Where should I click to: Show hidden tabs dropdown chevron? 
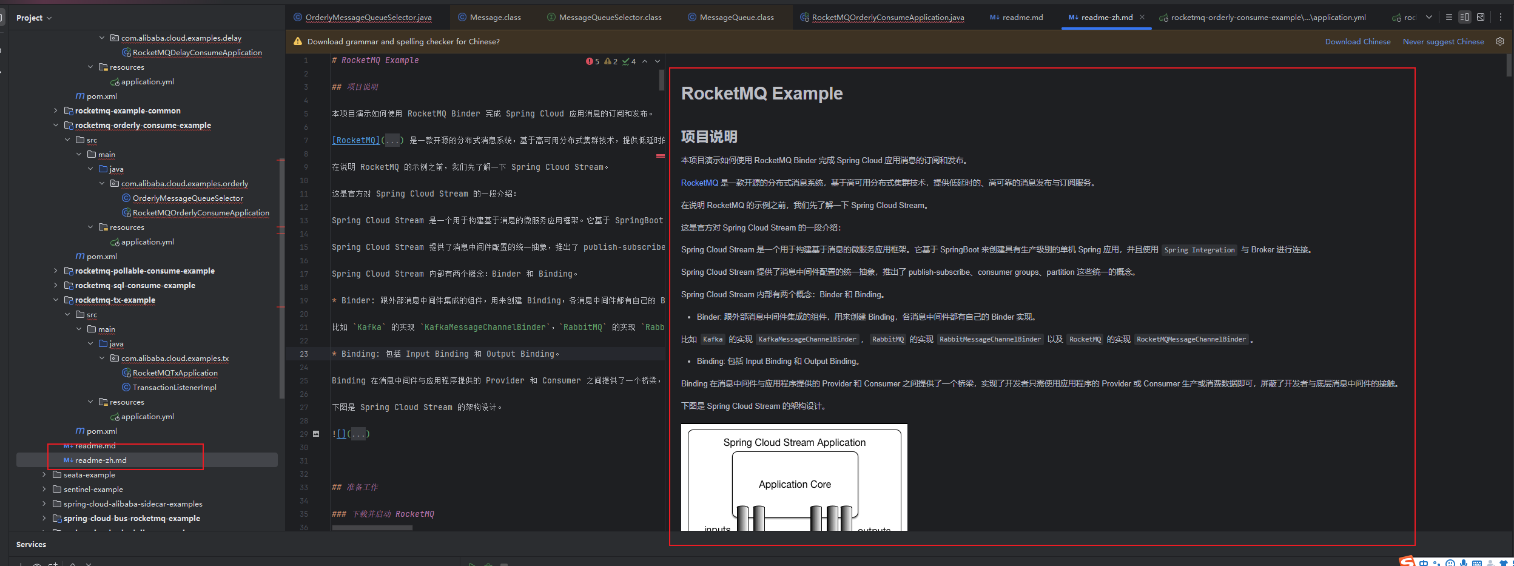[1429, 17]
